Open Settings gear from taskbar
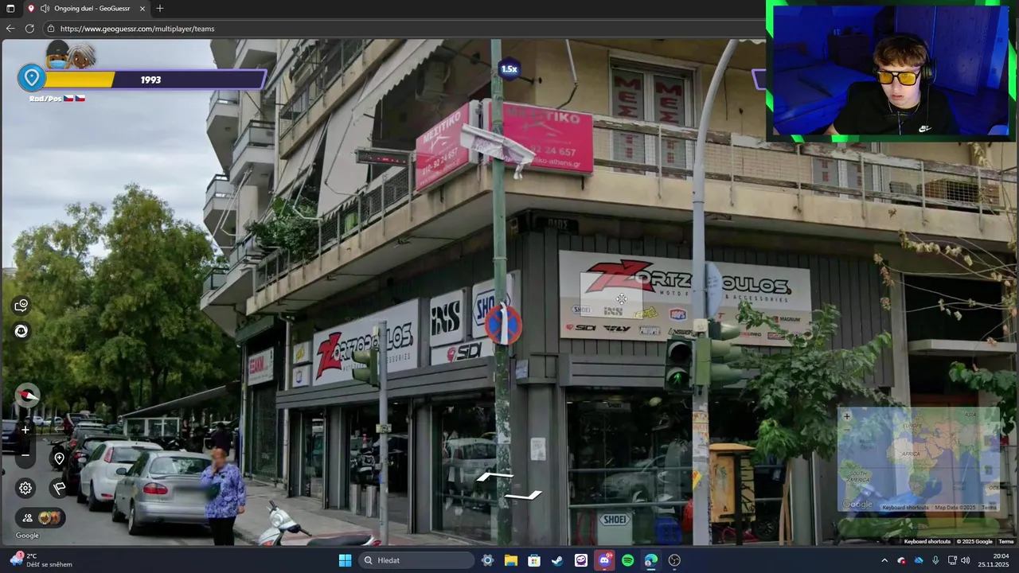1019x573 pixels. [x=488, y=560]
